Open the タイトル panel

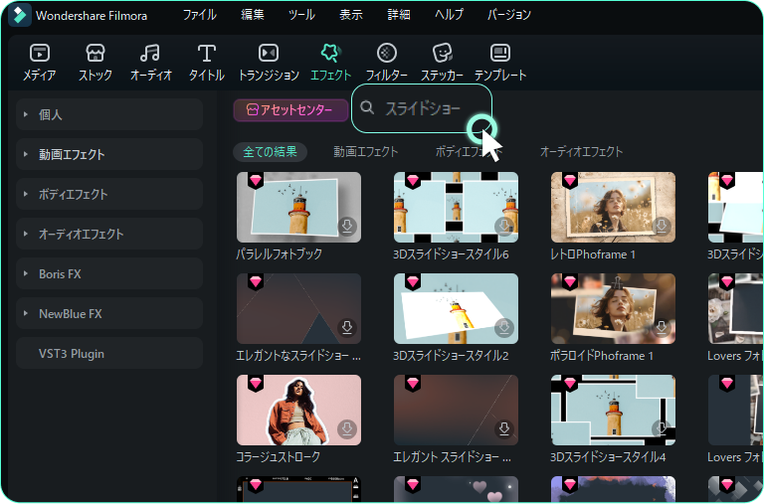pos(207,63)
